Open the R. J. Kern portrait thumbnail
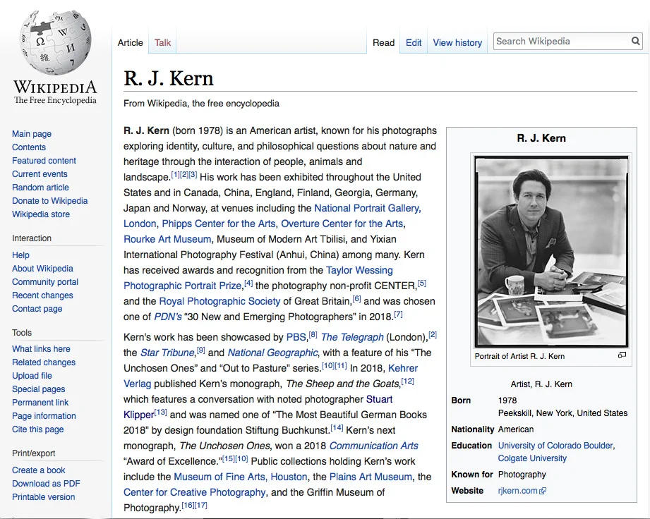The image size is (650, 519). pyautogui.click(x=551, y=252)
